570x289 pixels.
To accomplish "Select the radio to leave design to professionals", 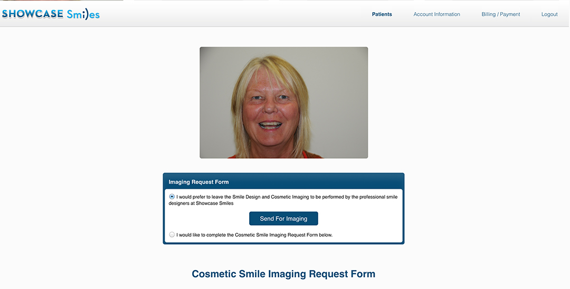I will (x=172, y=196).
